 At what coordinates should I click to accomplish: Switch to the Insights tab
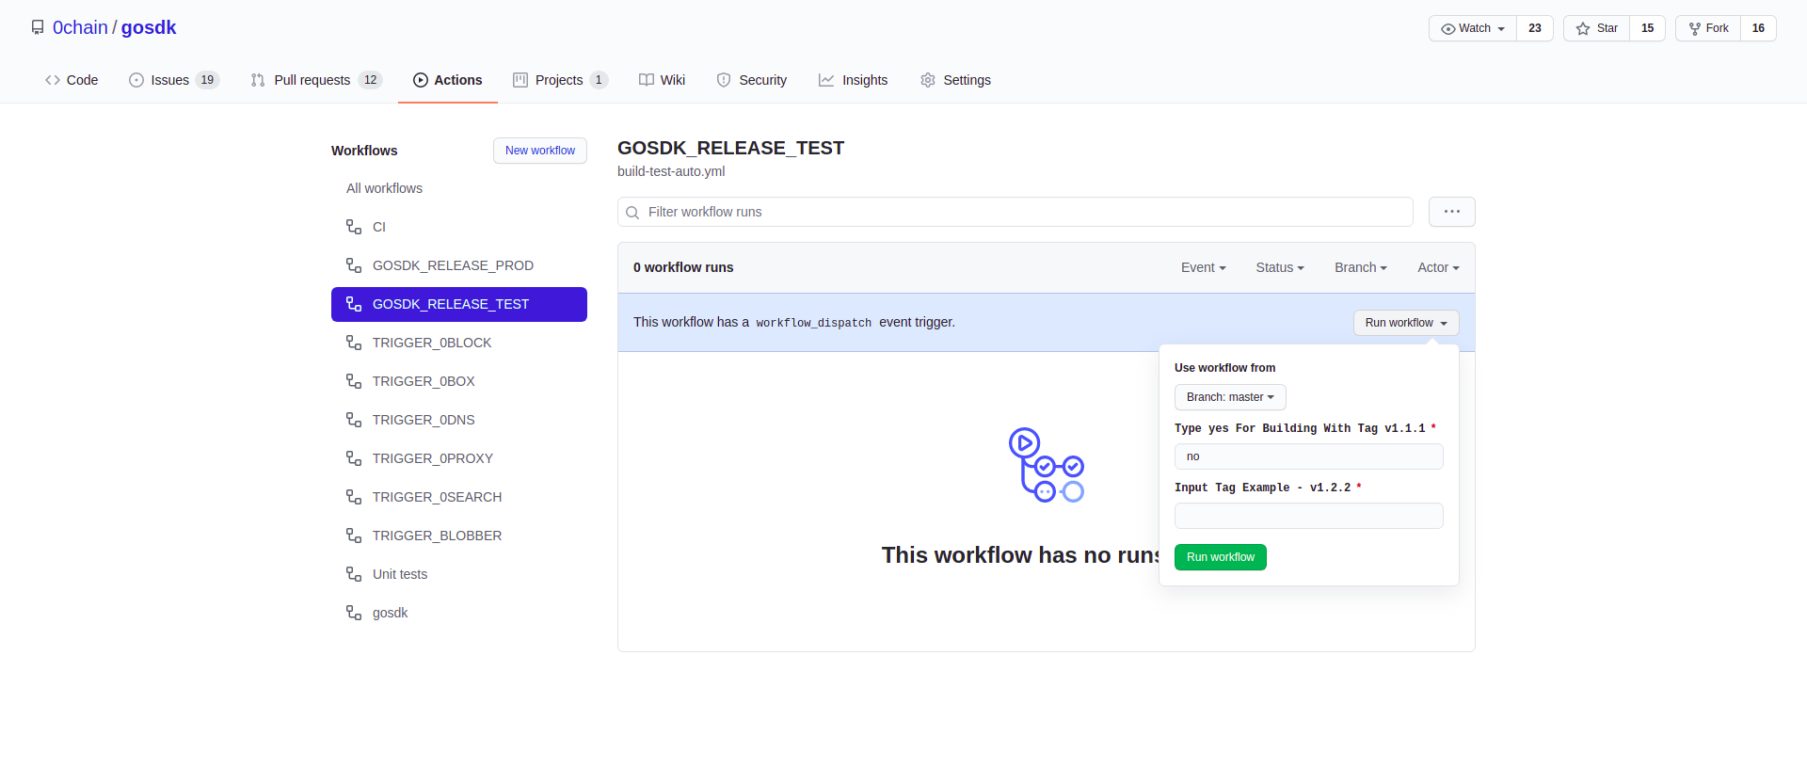tap(854, 80)
